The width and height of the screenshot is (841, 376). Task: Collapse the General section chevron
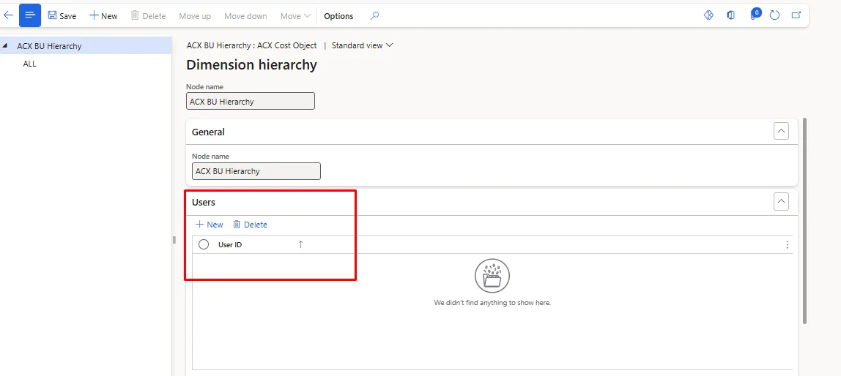(782, 131)
